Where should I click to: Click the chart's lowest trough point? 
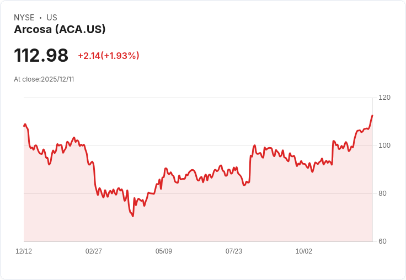[133, 216]
